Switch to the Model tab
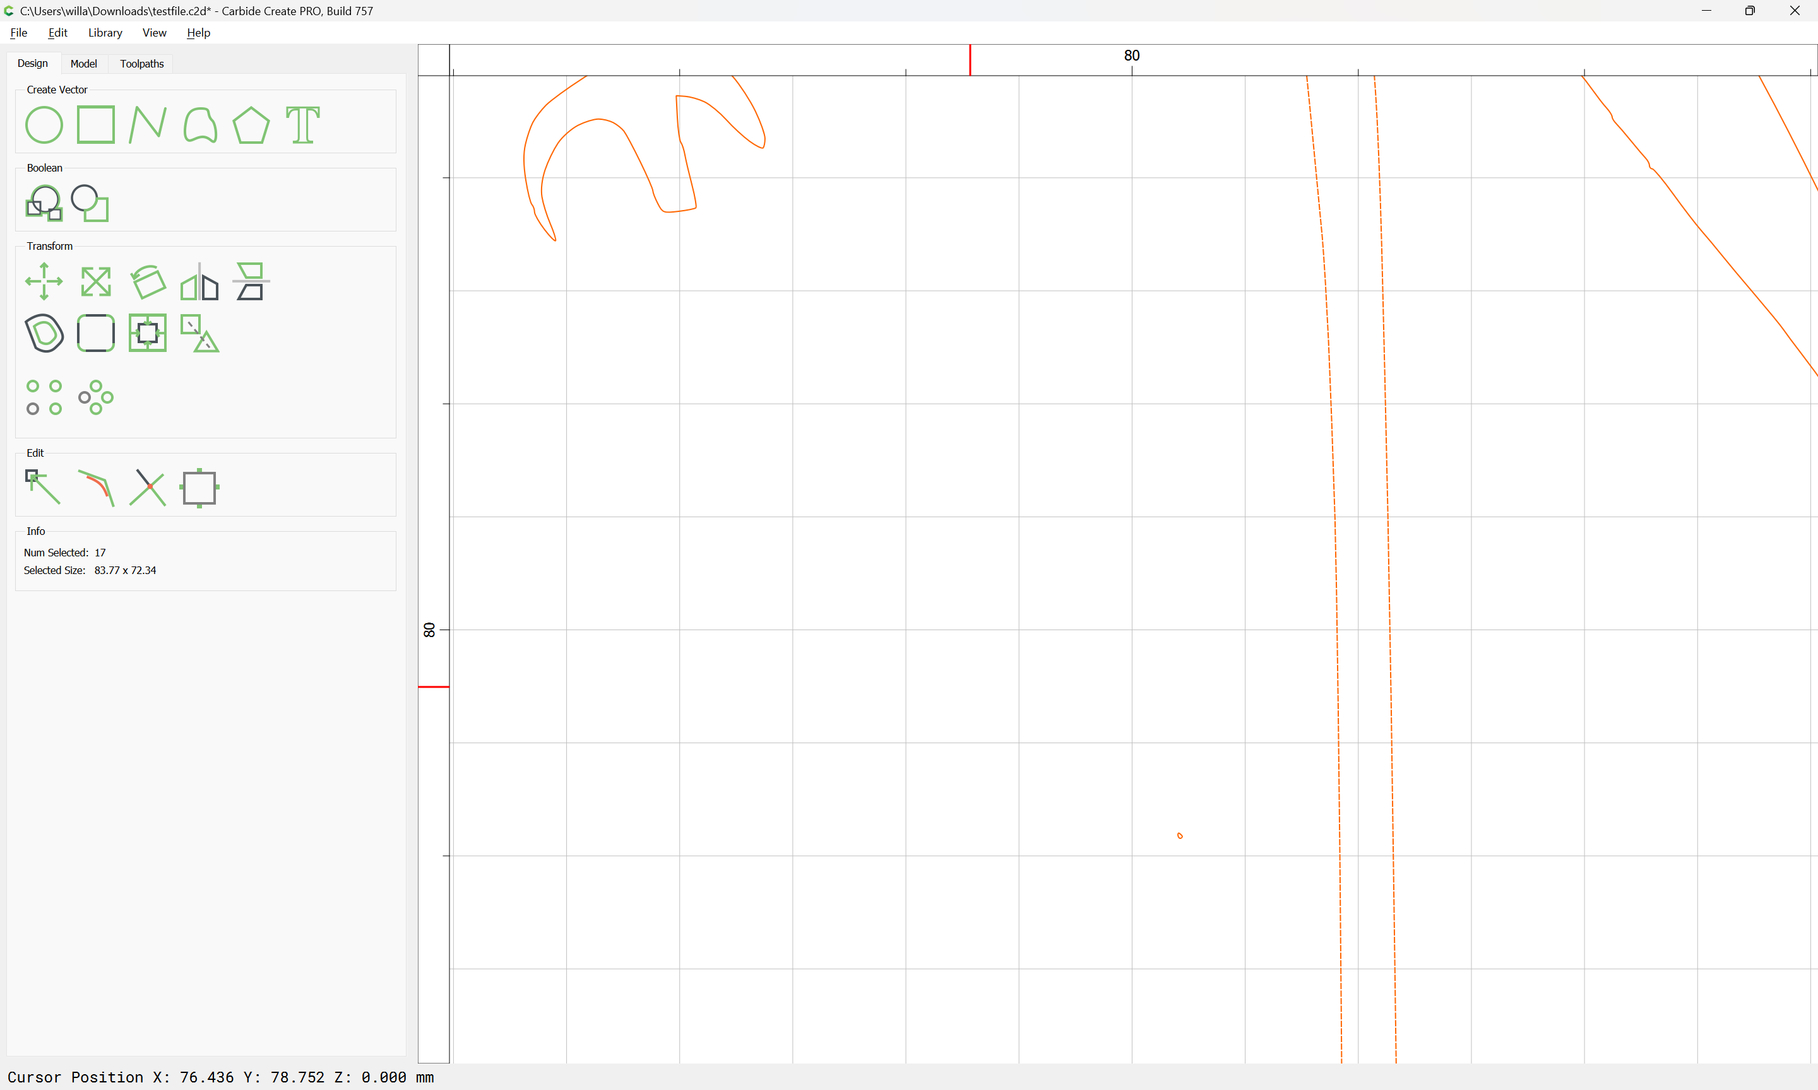Image resolution: width=1818 pixels, height=1090 pixels. [x=84, y=64]
